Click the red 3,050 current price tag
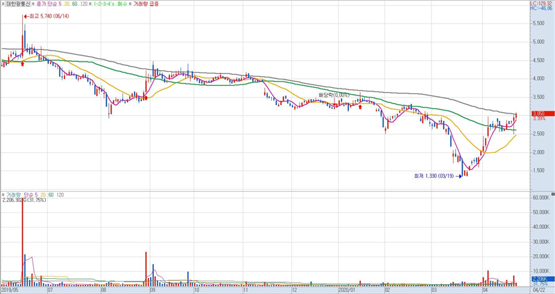Viewport: 555px width, 294px height. (x=539, y=113)
